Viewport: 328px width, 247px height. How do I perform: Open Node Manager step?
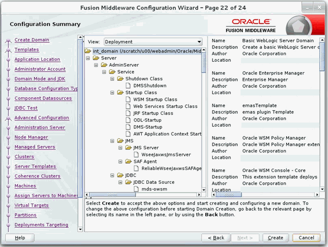coord(31,137)
